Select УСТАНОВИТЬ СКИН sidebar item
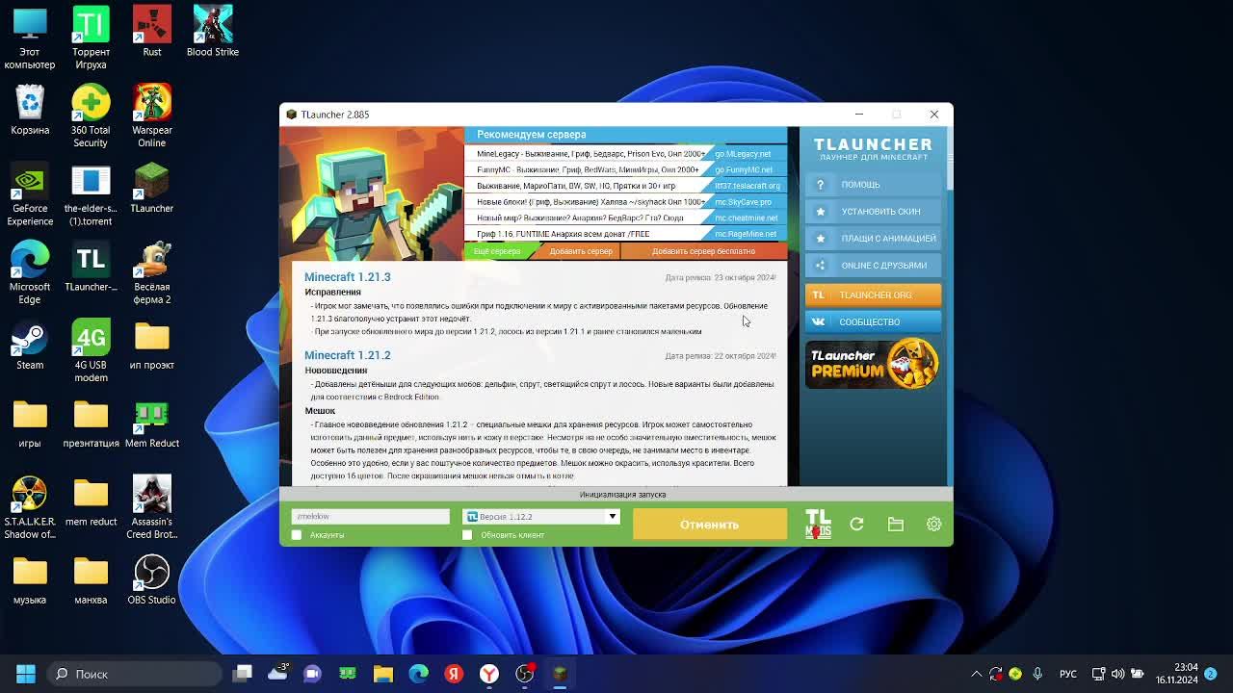Image resolution: width=1233 pixels, height=693 pixels. [873, 212]
